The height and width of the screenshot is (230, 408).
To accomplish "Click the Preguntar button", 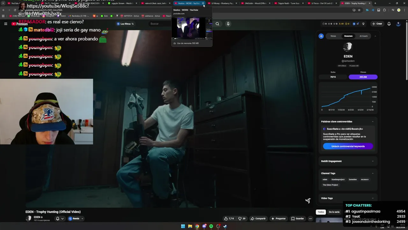I will pyautogui.click(x=278, y=218).
